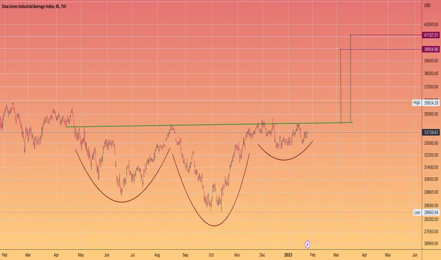The width and height of the screenshot is (441, 260).
Task: Click the 30650.00 price axis value
Action: 431,179
